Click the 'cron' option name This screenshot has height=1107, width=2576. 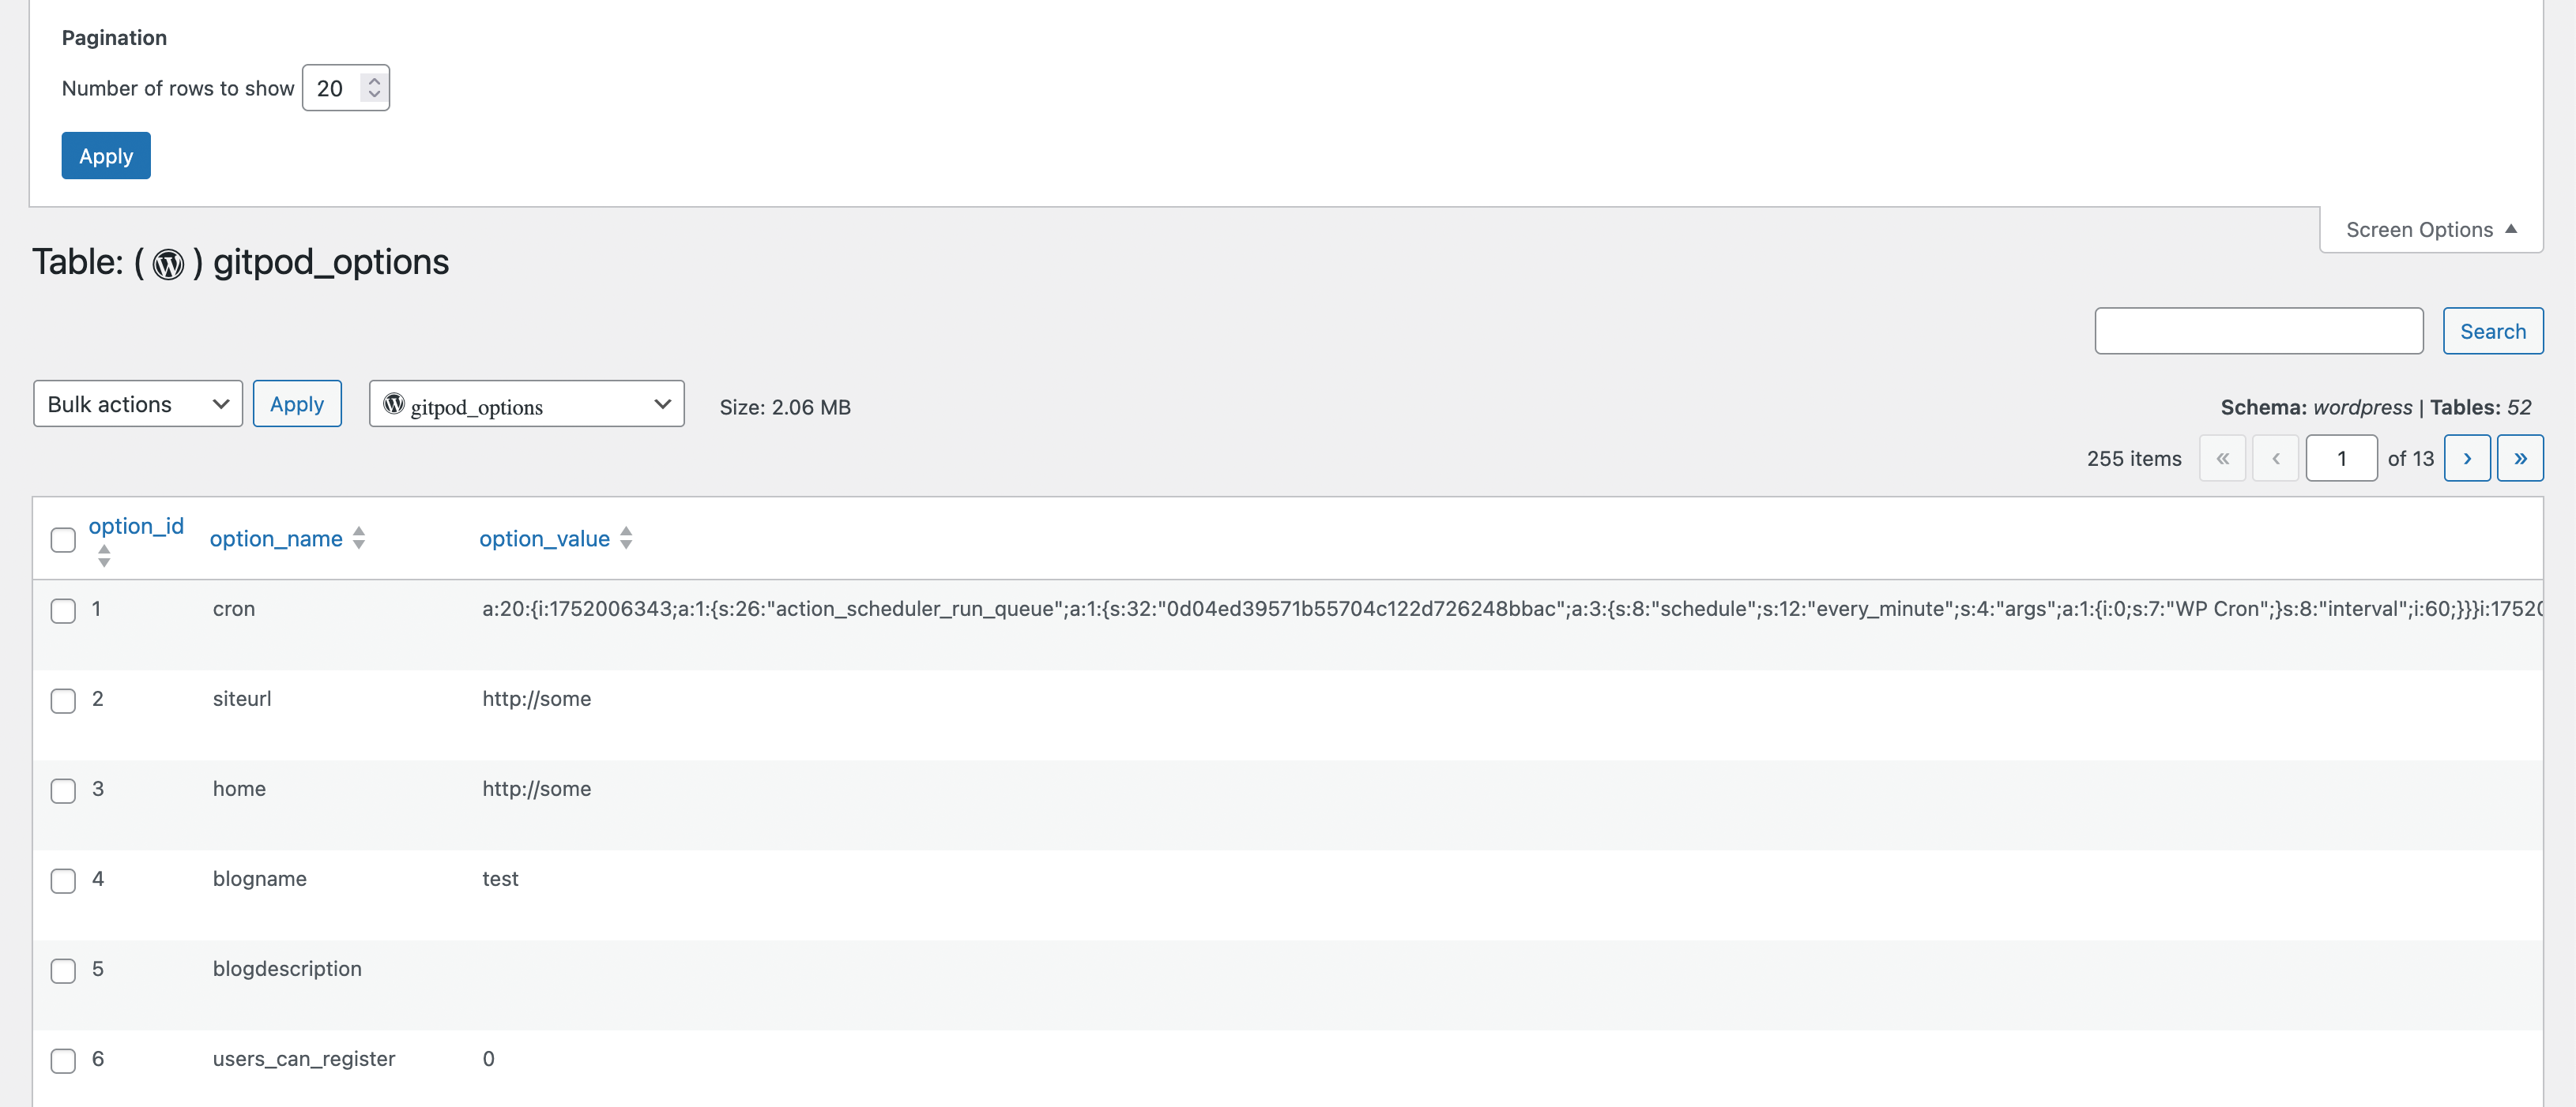[x=234, y=609]
